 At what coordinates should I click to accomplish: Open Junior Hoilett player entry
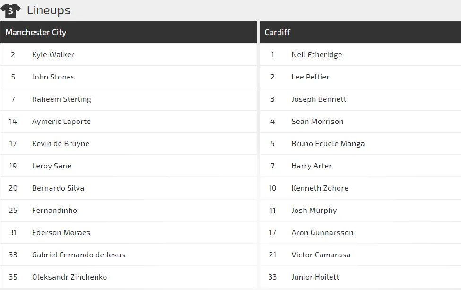(x=315, y=277)
